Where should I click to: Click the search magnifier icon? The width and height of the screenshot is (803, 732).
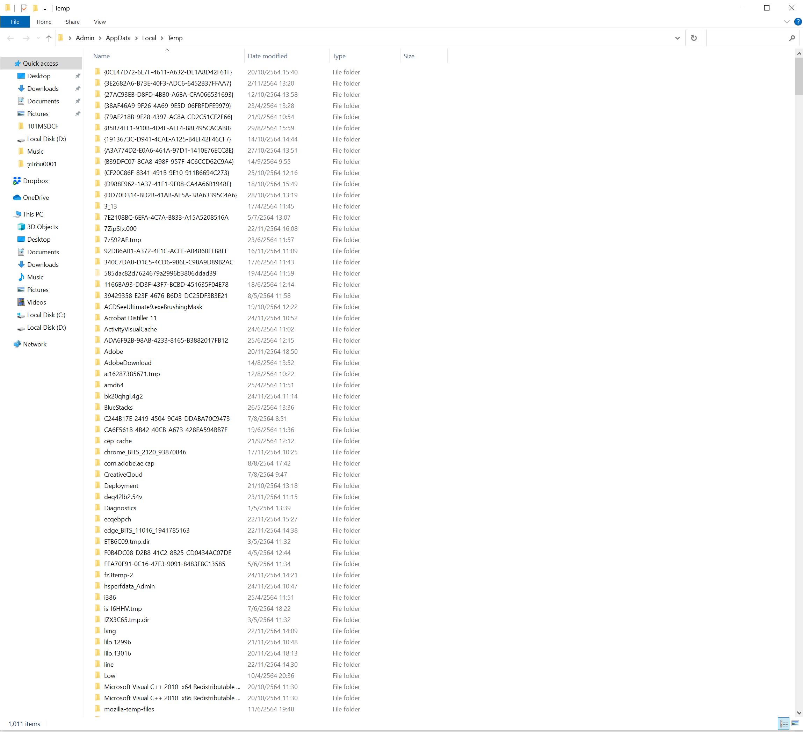point(792,38)
